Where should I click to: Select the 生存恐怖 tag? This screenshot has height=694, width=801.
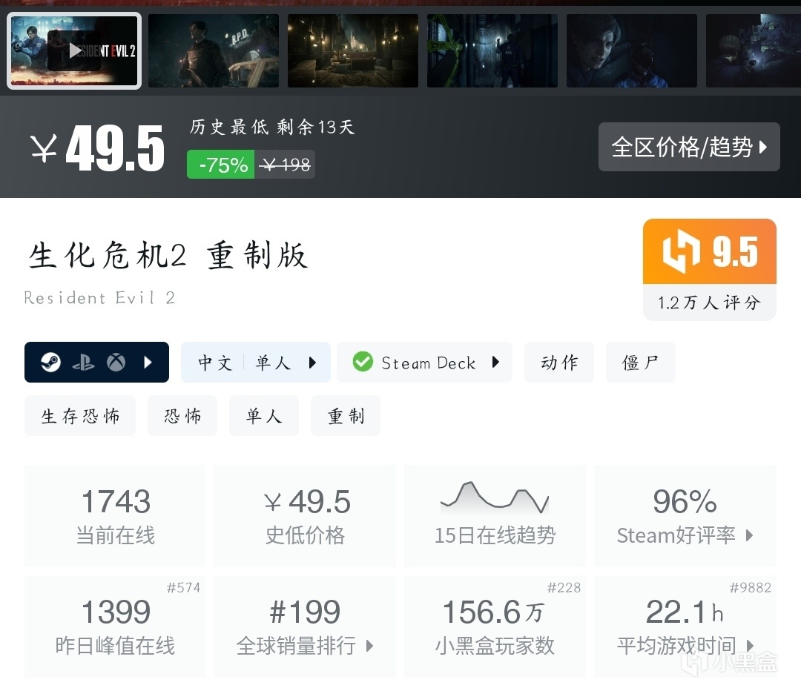point(80,416)
